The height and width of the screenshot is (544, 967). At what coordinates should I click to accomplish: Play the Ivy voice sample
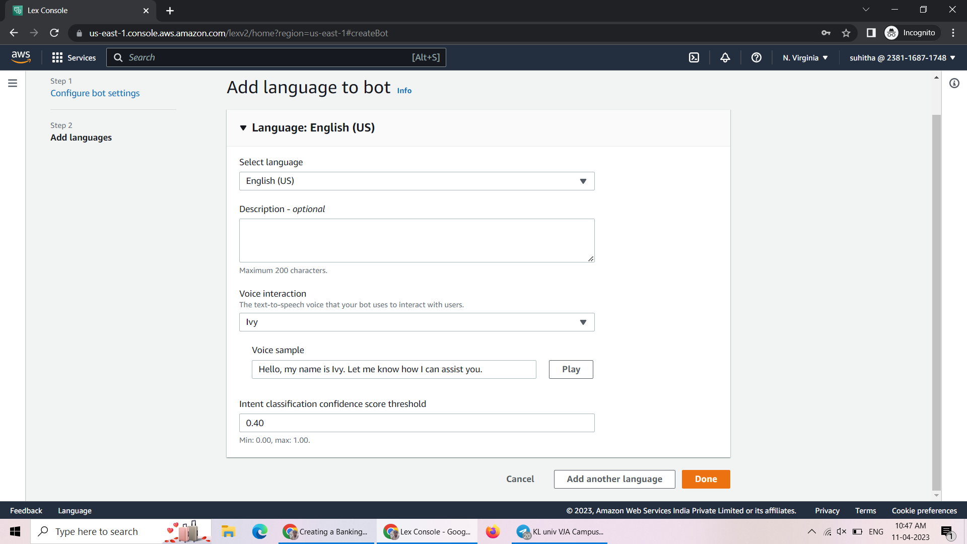pos(570,369)
